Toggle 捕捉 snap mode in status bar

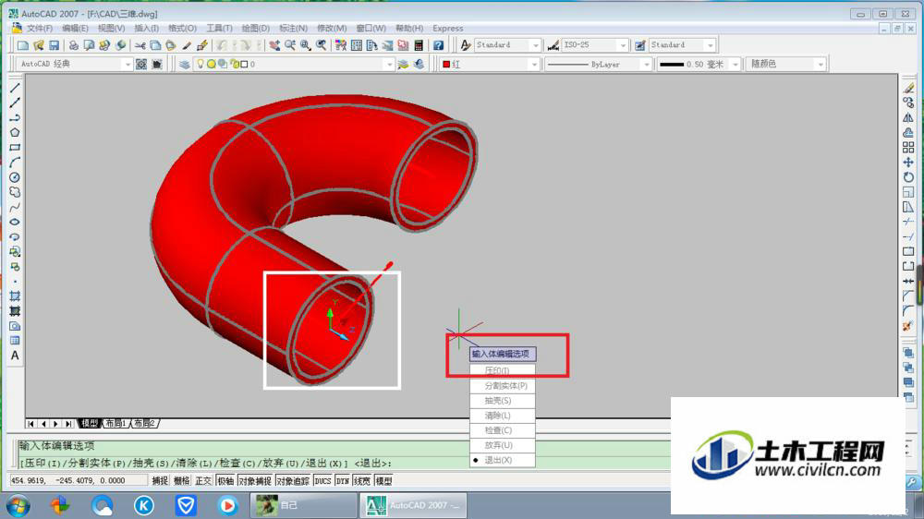pos(160,481)
